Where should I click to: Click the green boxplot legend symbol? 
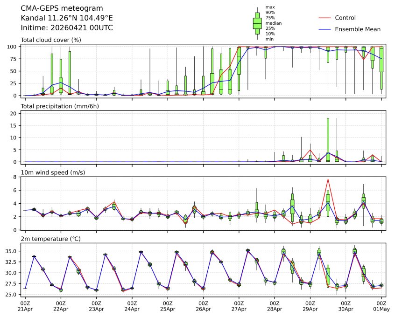(257, 23)
